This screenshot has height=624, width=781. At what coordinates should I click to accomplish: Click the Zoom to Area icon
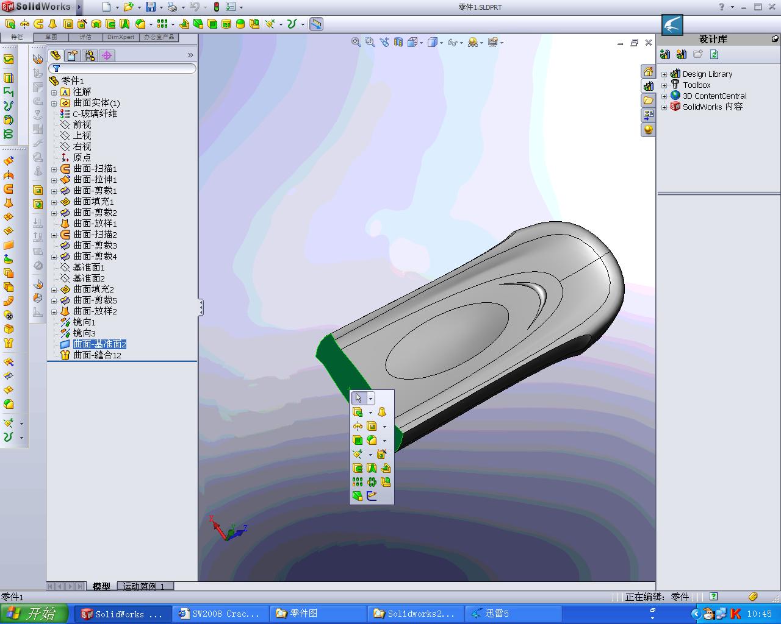(370, 42)
